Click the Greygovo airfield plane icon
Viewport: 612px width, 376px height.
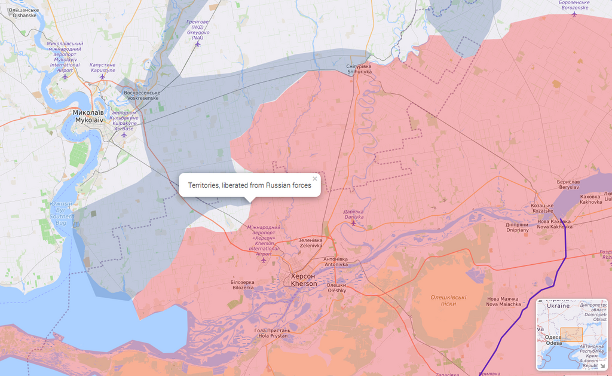tap(197, 44)
